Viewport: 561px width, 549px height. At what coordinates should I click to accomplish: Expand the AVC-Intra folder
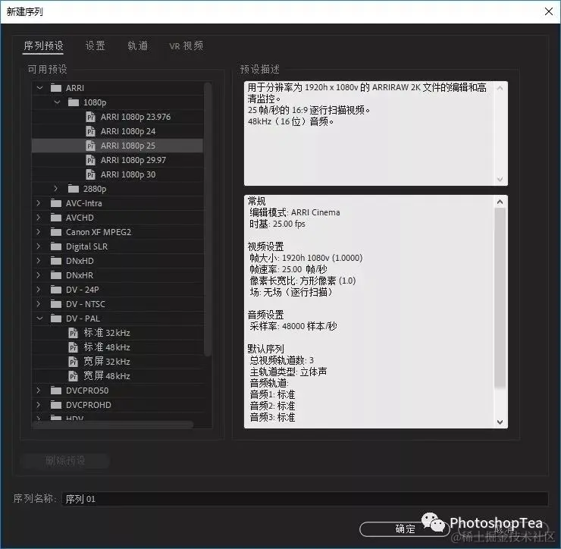(39, 203)
